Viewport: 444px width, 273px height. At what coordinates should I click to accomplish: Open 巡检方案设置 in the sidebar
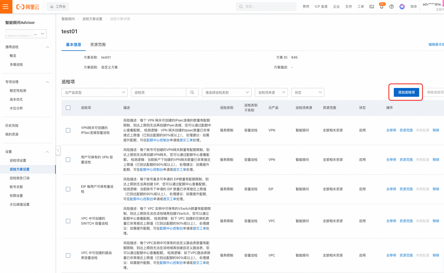20,169
